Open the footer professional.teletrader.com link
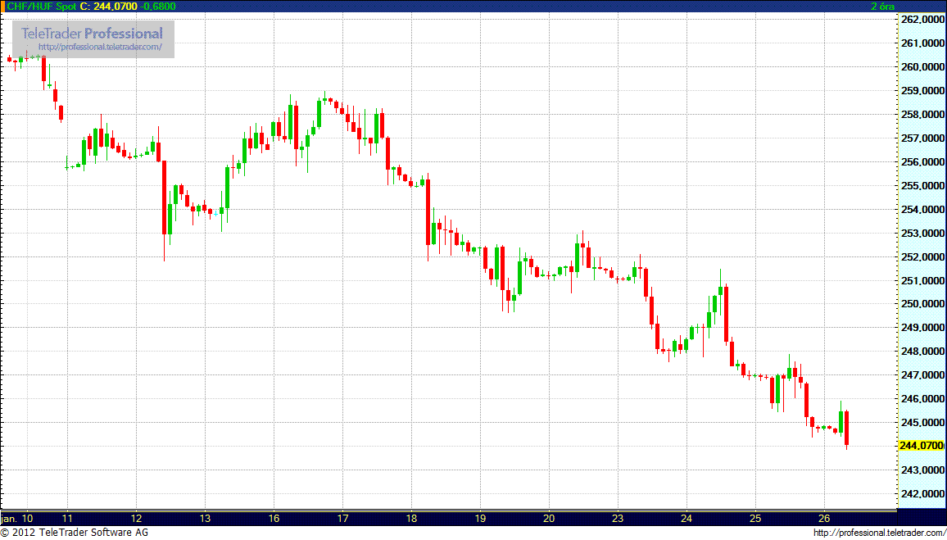Viewport: 947px width, 540px height. [x=879, y=533]
